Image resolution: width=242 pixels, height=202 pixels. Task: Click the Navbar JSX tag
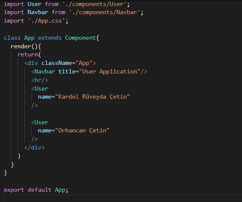coord(45,72)
